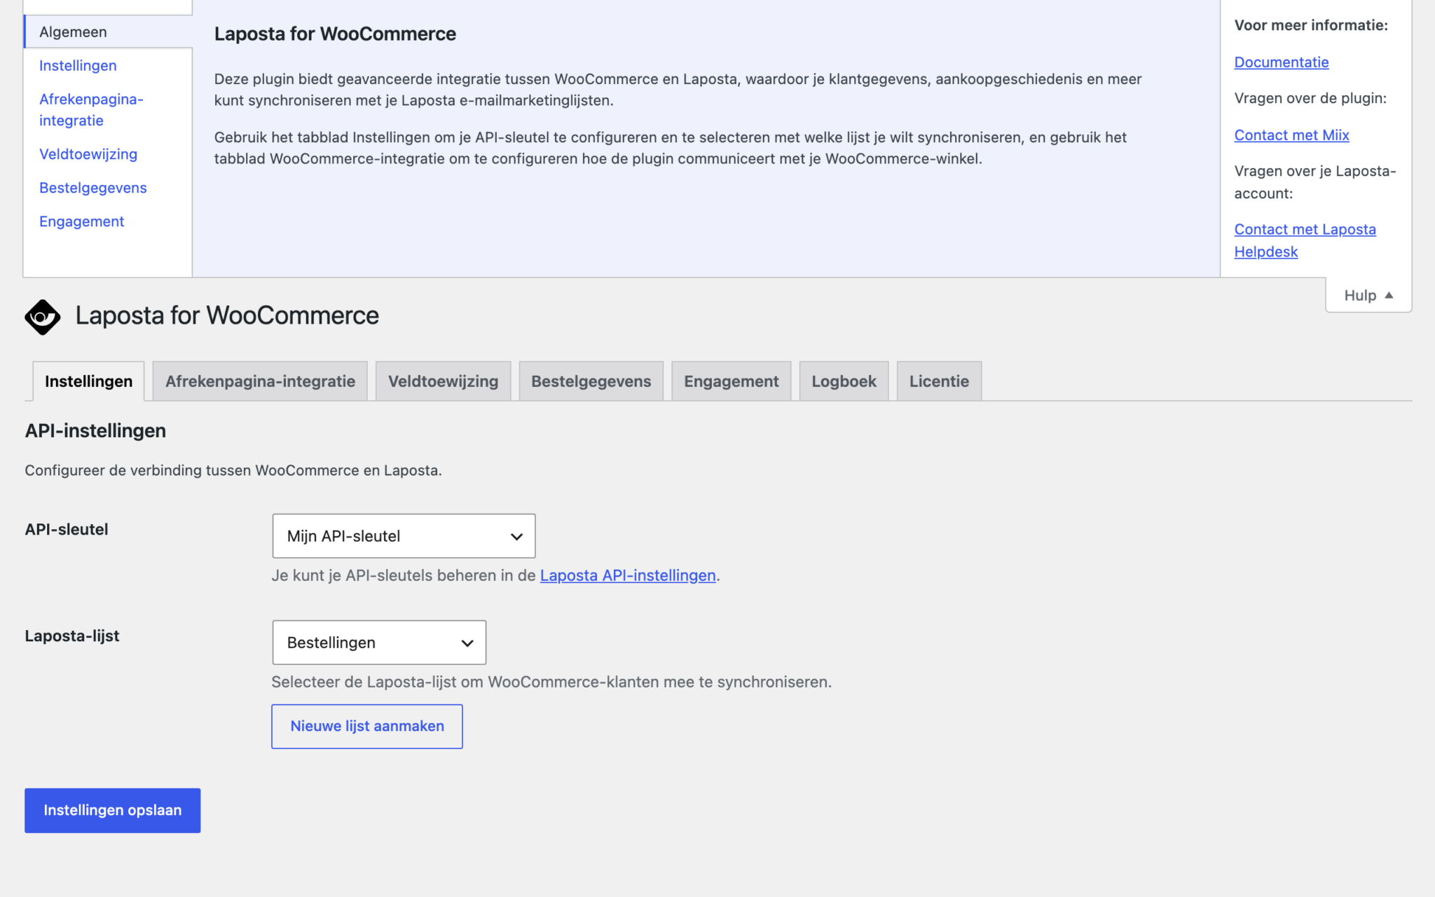
Task: Open Bestelgegevens help section
Action: [x=93, y=188]
